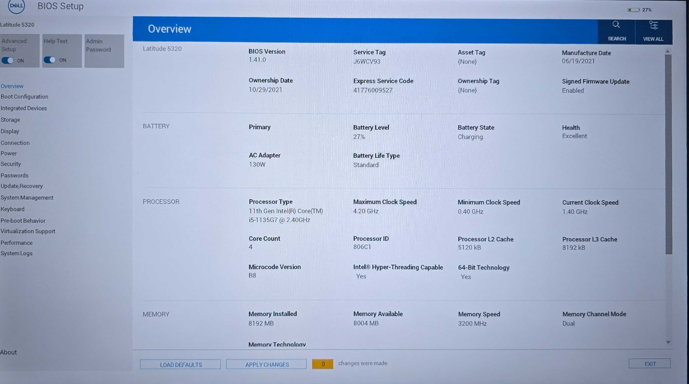Click Memory Speed 3200 MHz value
Viewport: 689px width, 384px height.
pos(472,323)
